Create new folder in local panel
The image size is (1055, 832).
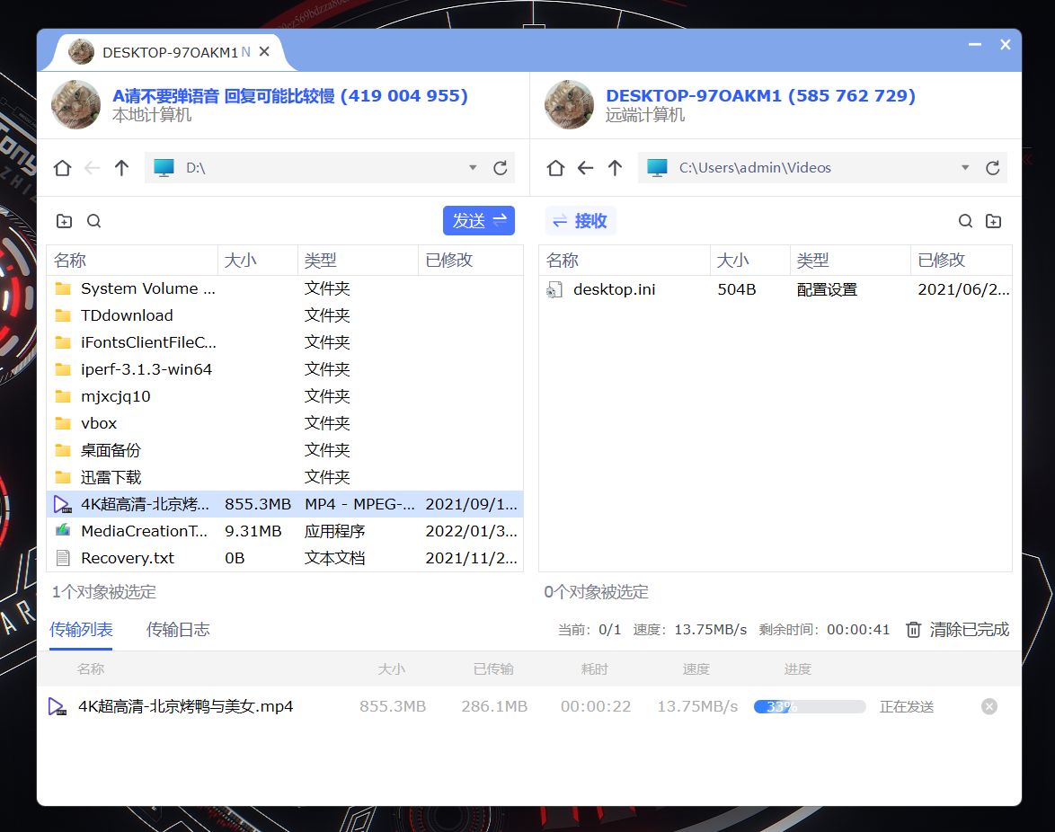tap(64, 221)
